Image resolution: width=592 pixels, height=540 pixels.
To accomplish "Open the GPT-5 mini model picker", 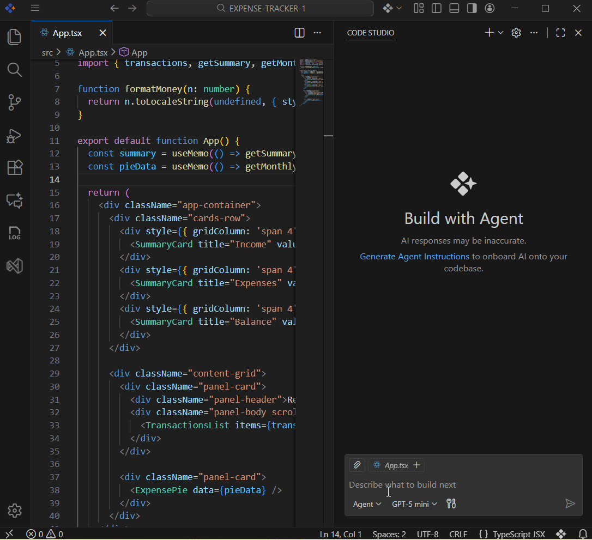I will 414,504.
